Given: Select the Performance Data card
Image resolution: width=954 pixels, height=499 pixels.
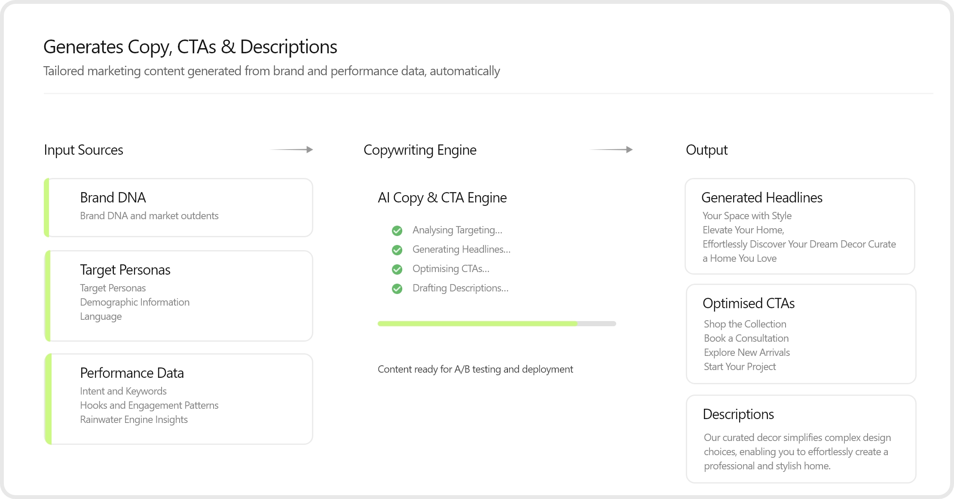Looking at the screenshot, I should click(179, 399).
